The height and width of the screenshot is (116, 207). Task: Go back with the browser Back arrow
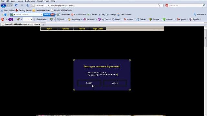4,5
